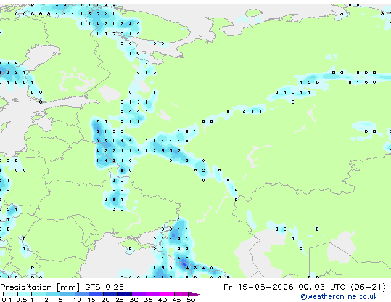
Task: Click the 1–2 mm legend color box
Action: tap(39, 294)
